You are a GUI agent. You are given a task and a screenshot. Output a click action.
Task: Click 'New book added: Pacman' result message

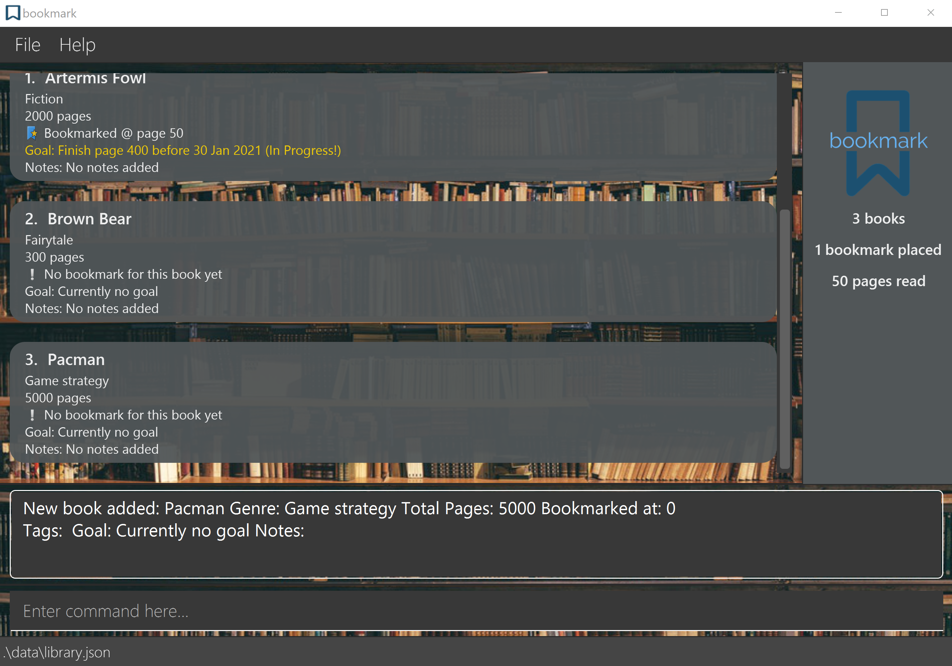349,519
